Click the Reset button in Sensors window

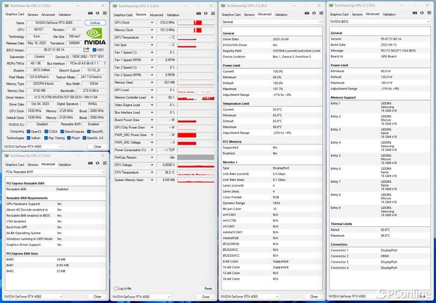point(208,288)
